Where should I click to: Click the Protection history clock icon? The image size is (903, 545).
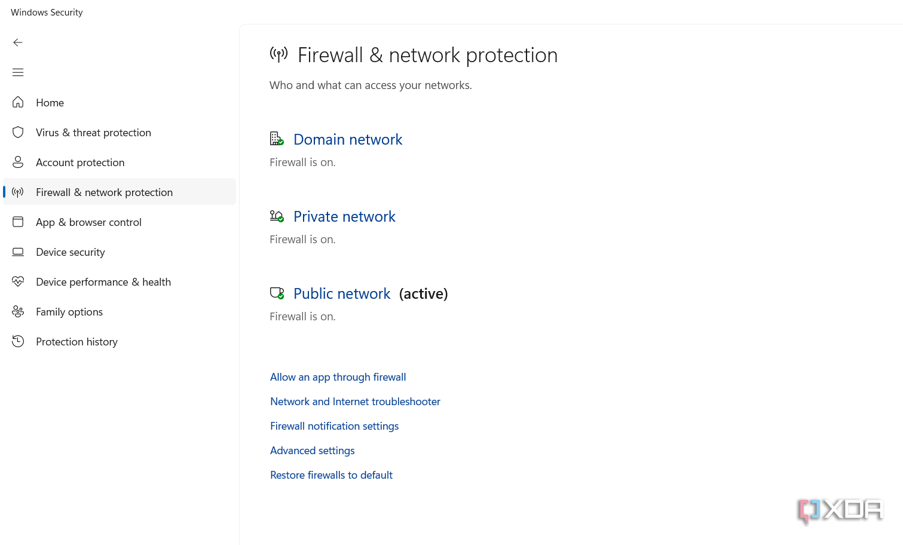(18, 341)
